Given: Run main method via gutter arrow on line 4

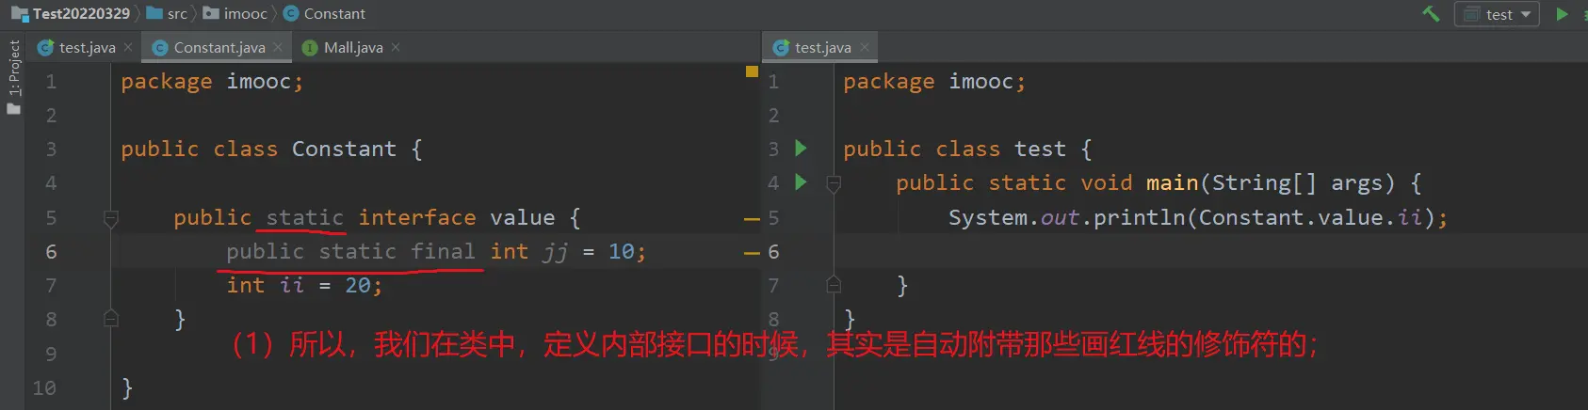Looking at the screenshot, I should pos(801,181).
